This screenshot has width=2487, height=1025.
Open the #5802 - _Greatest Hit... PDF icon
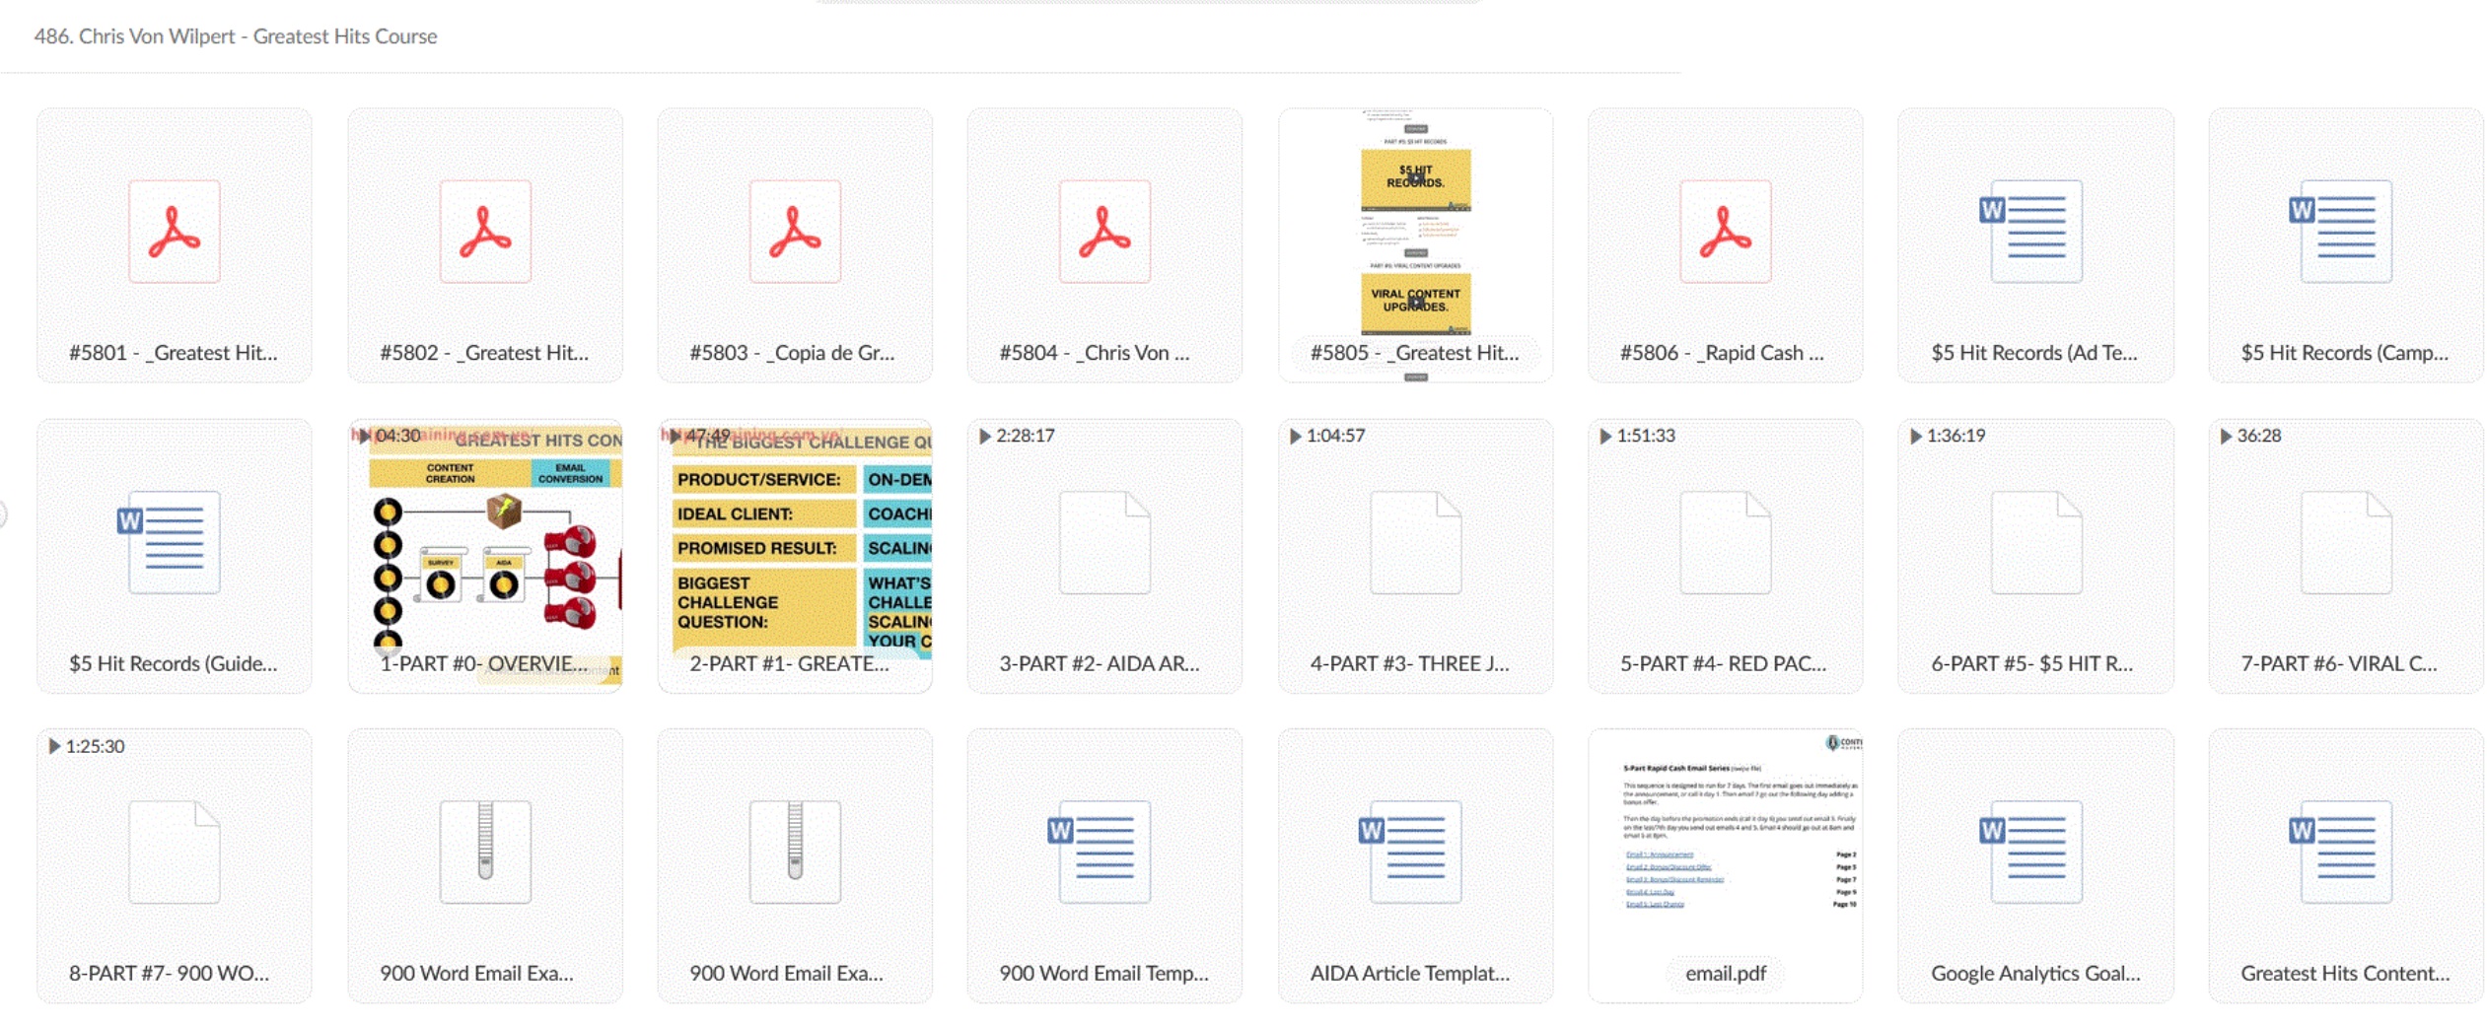pos(484,232)
